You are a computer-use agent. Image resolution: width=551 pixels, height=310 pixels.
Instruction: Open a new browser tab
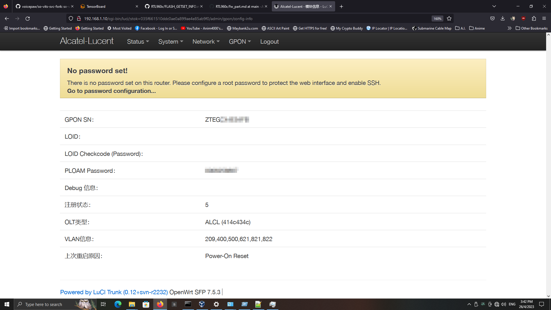341,6
